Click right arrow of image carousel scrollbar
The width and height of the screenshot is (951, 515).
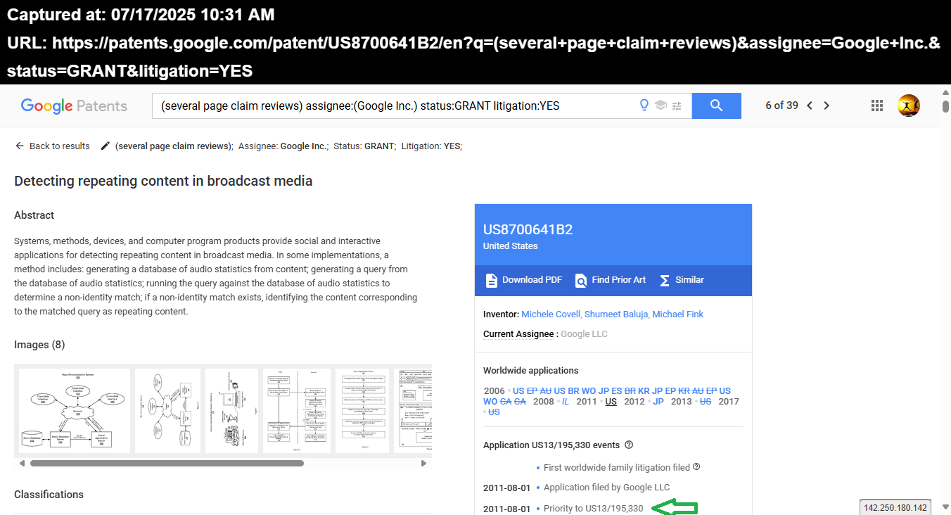pyautogui.click(x=423, y=463)
